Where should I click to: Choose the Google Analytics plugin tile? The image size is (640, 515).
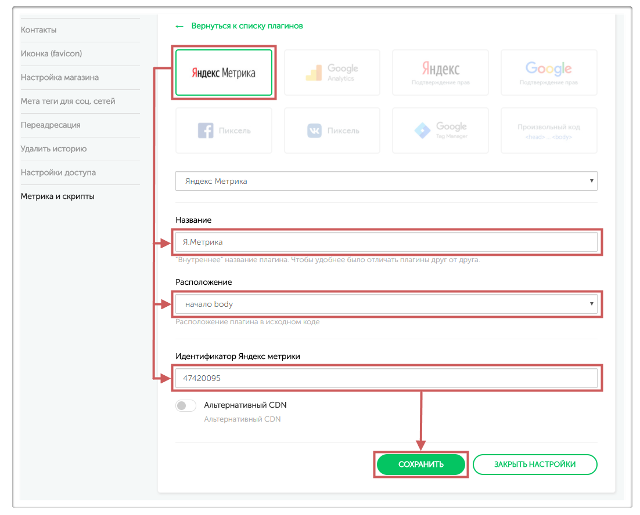coord(332,72)
